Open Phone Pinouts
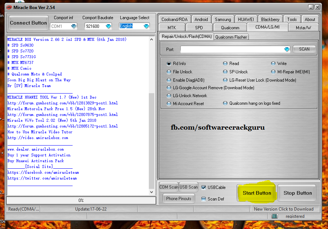Image resolution: width=328 pixels, height=229 pixels. [x=179, y=198]
